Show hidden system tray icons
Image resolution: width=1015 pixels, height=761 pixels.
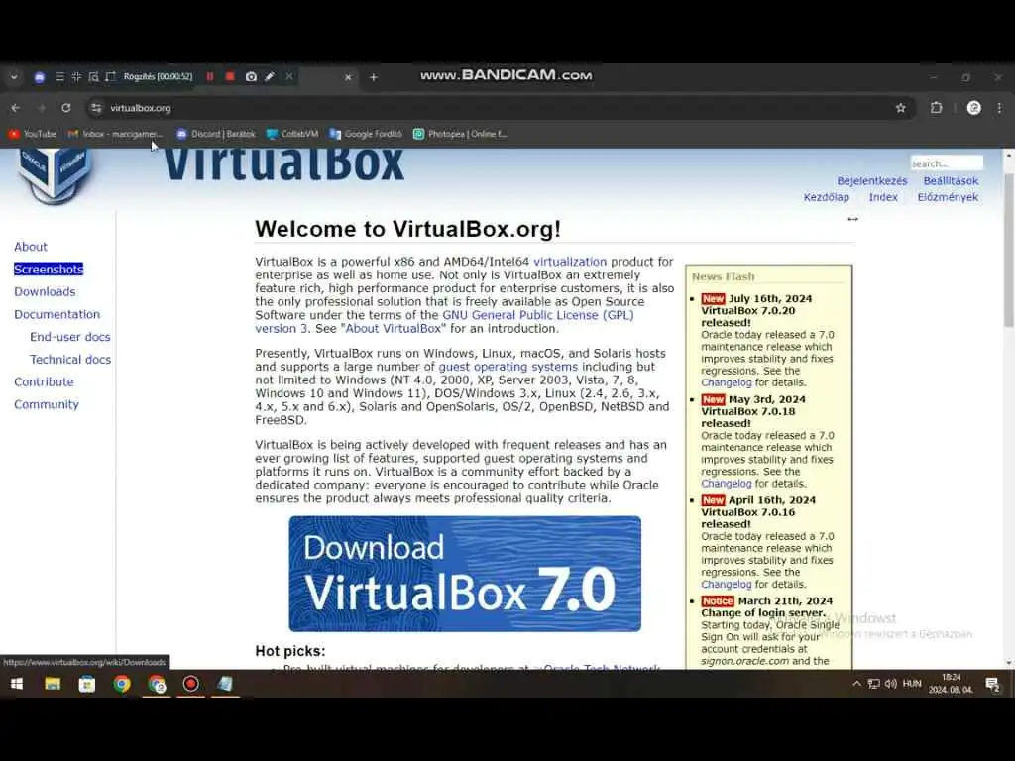click(857, 684)
